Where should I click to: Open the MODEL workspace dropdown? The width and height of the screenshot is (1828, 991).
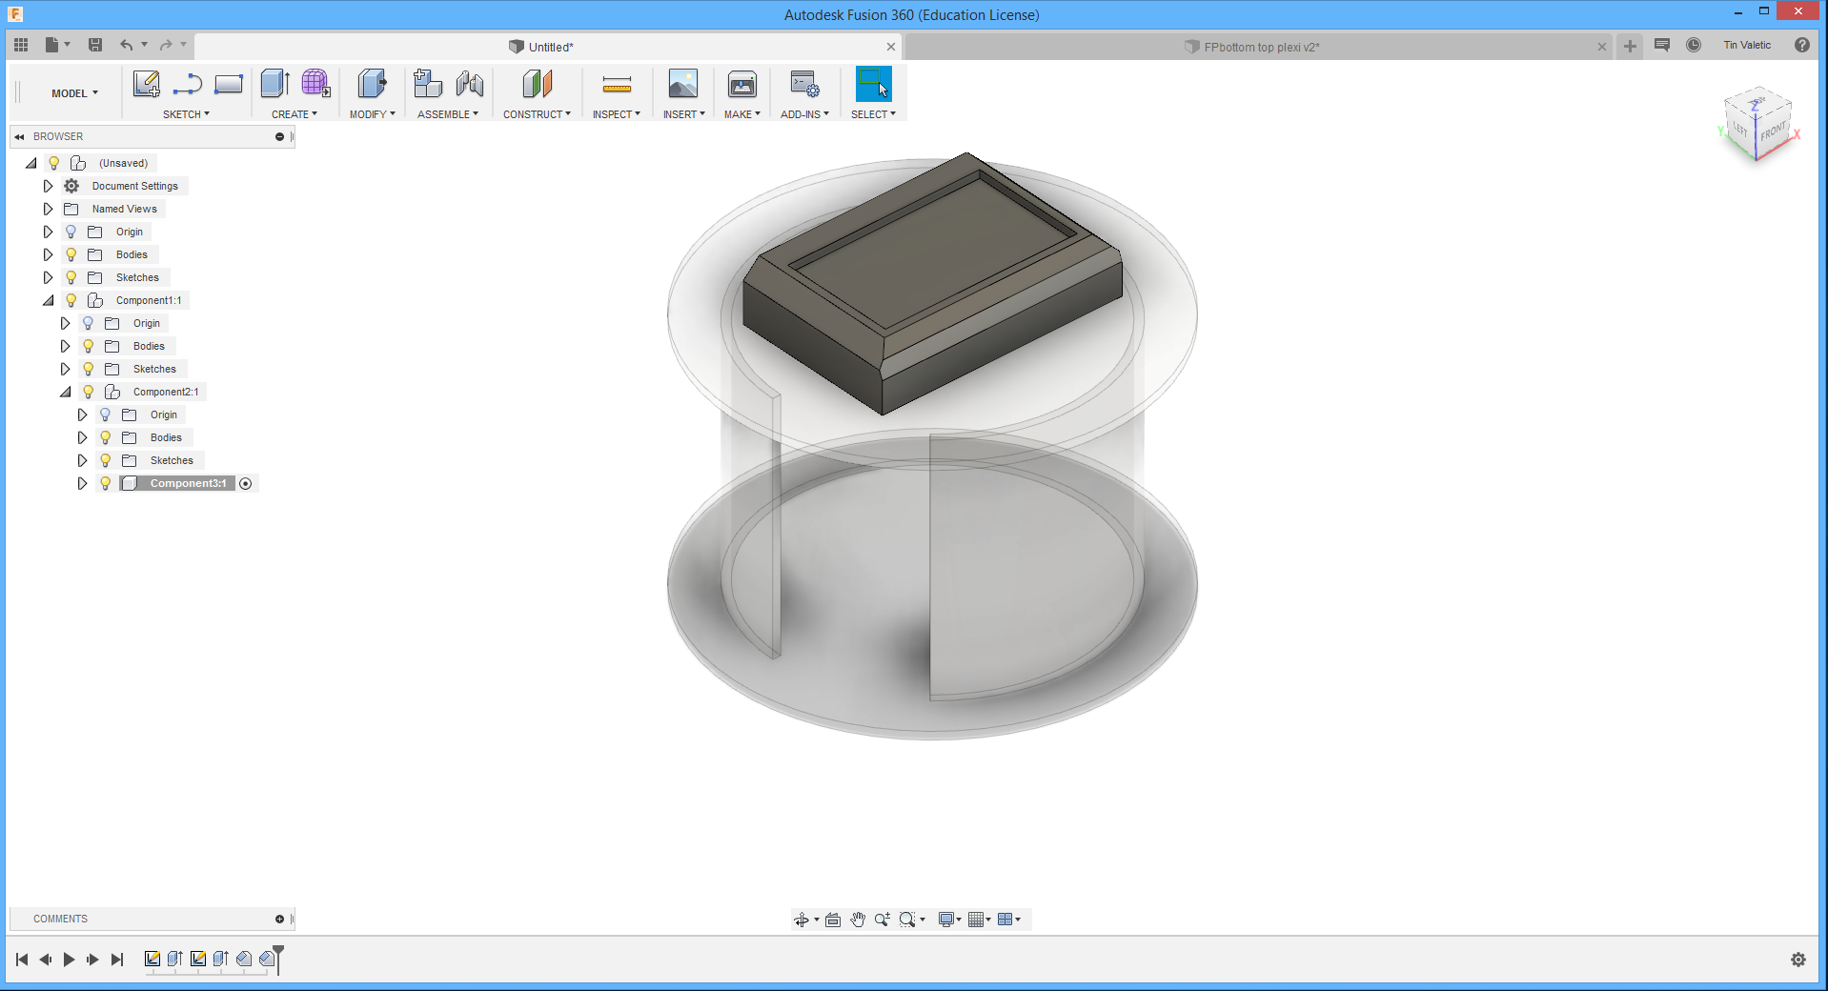[x=74, y=93]
